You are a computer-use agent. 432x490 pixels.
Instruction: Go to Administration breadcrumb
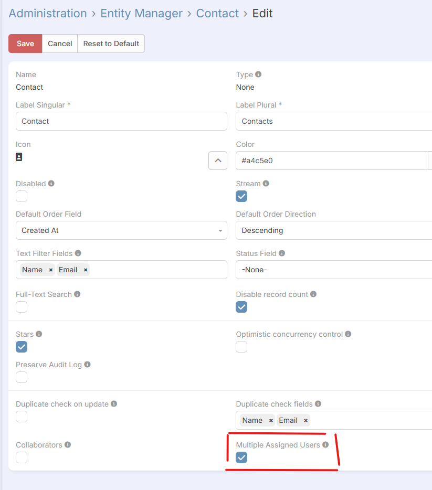pyautogui.click(x=48, y=14)
